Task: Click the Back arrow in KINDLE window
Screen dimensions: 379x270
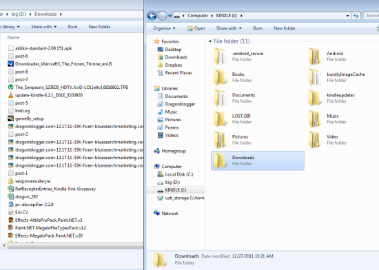Action: tap(152, 16)
